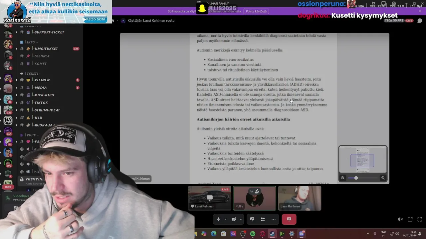Click the red UUSI new-messages pill
Screen dimensions: 426x239
(x=8, y=187)
